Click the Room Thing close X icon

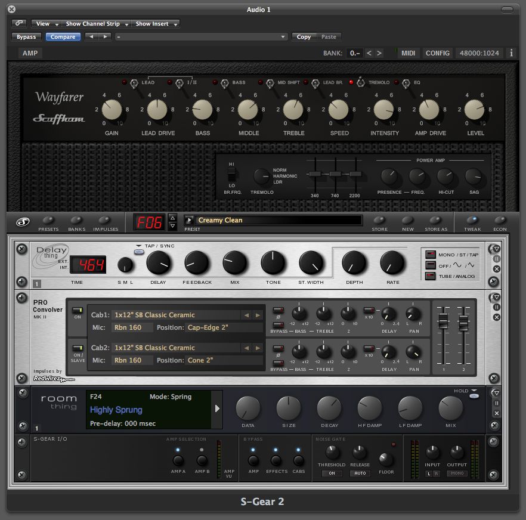[x=497, y=413]
